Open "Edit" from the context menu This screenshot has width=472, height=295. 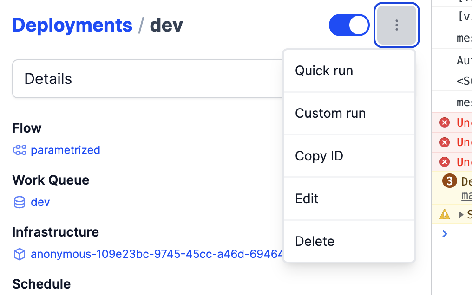click(x=306, y=198)
